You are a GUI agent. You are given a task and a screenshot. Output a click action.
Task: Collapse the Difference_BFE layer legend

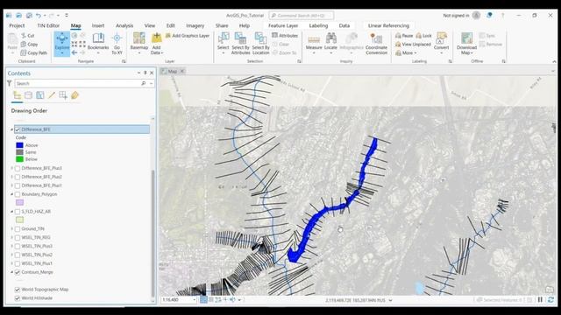(x=11, y=129)
